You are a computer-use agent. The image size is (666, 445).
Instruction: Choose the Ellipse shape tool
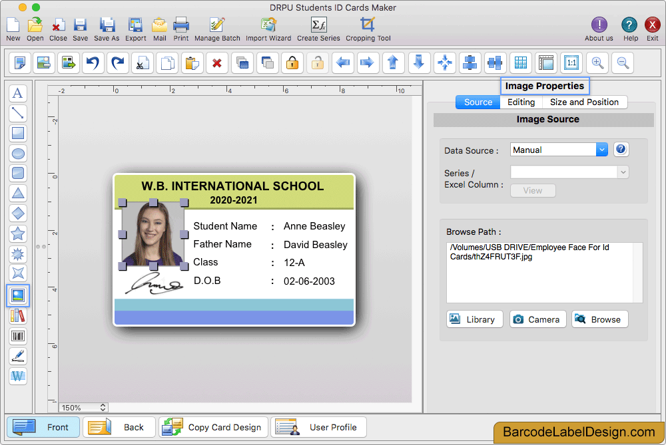(x=18, y=154)
